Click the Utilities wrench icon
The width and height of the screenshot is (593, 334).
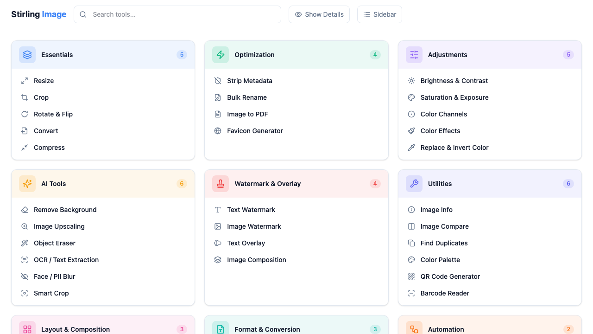414,184
